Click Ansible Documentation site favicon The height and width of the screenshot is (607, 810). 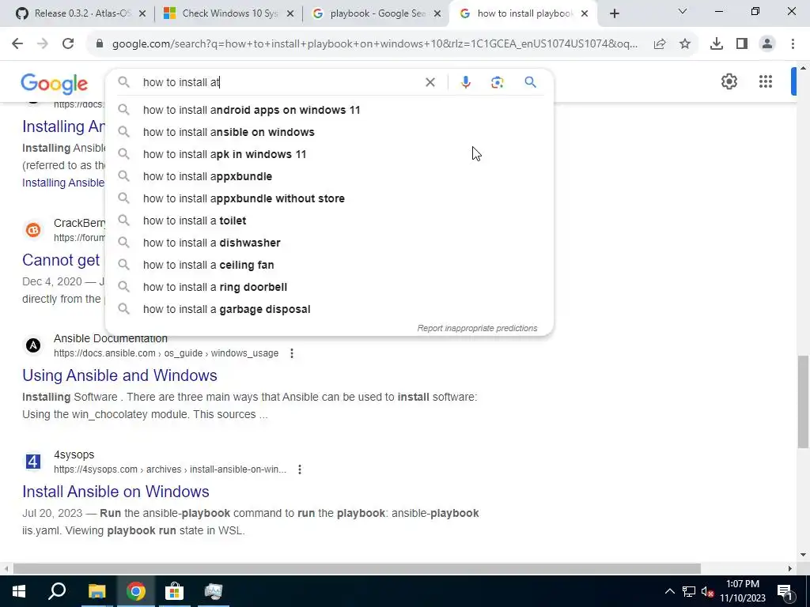click(x=33, y=345)
